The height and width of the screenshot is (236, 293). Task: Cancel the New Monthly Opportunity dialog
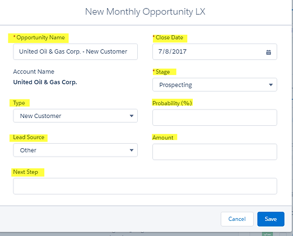click(237, 219)
